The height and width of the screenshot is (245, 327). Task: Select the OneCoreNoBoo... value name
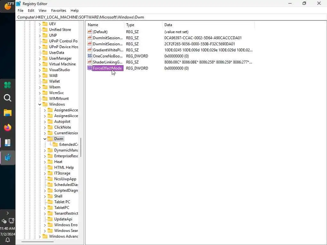tap(108, 56)
